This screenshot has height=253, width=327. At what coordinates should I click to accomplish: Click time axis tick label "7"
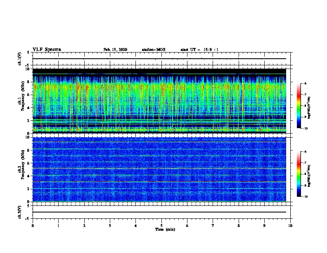click(x=213, y=225)
